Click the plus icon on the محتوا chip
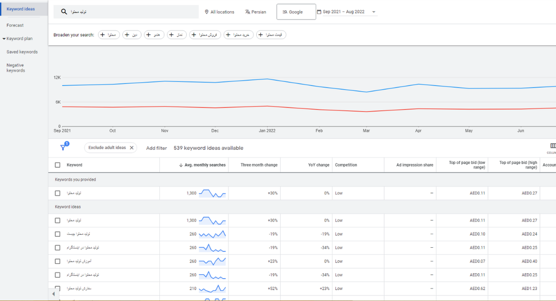The height and width of the screenshot is (301, 556). 102,35
